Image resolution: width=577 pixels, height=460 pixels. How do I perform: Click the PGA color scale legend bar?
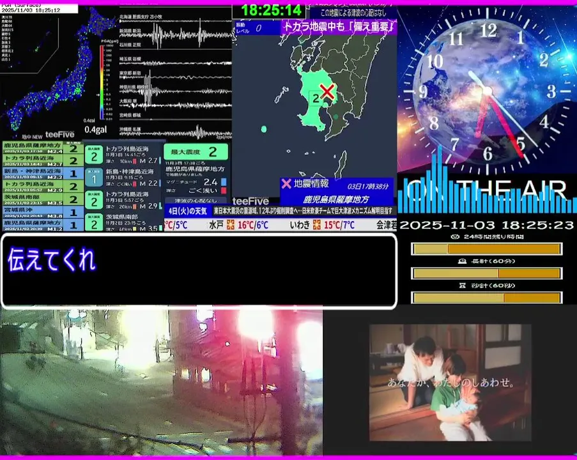(102, 82)
